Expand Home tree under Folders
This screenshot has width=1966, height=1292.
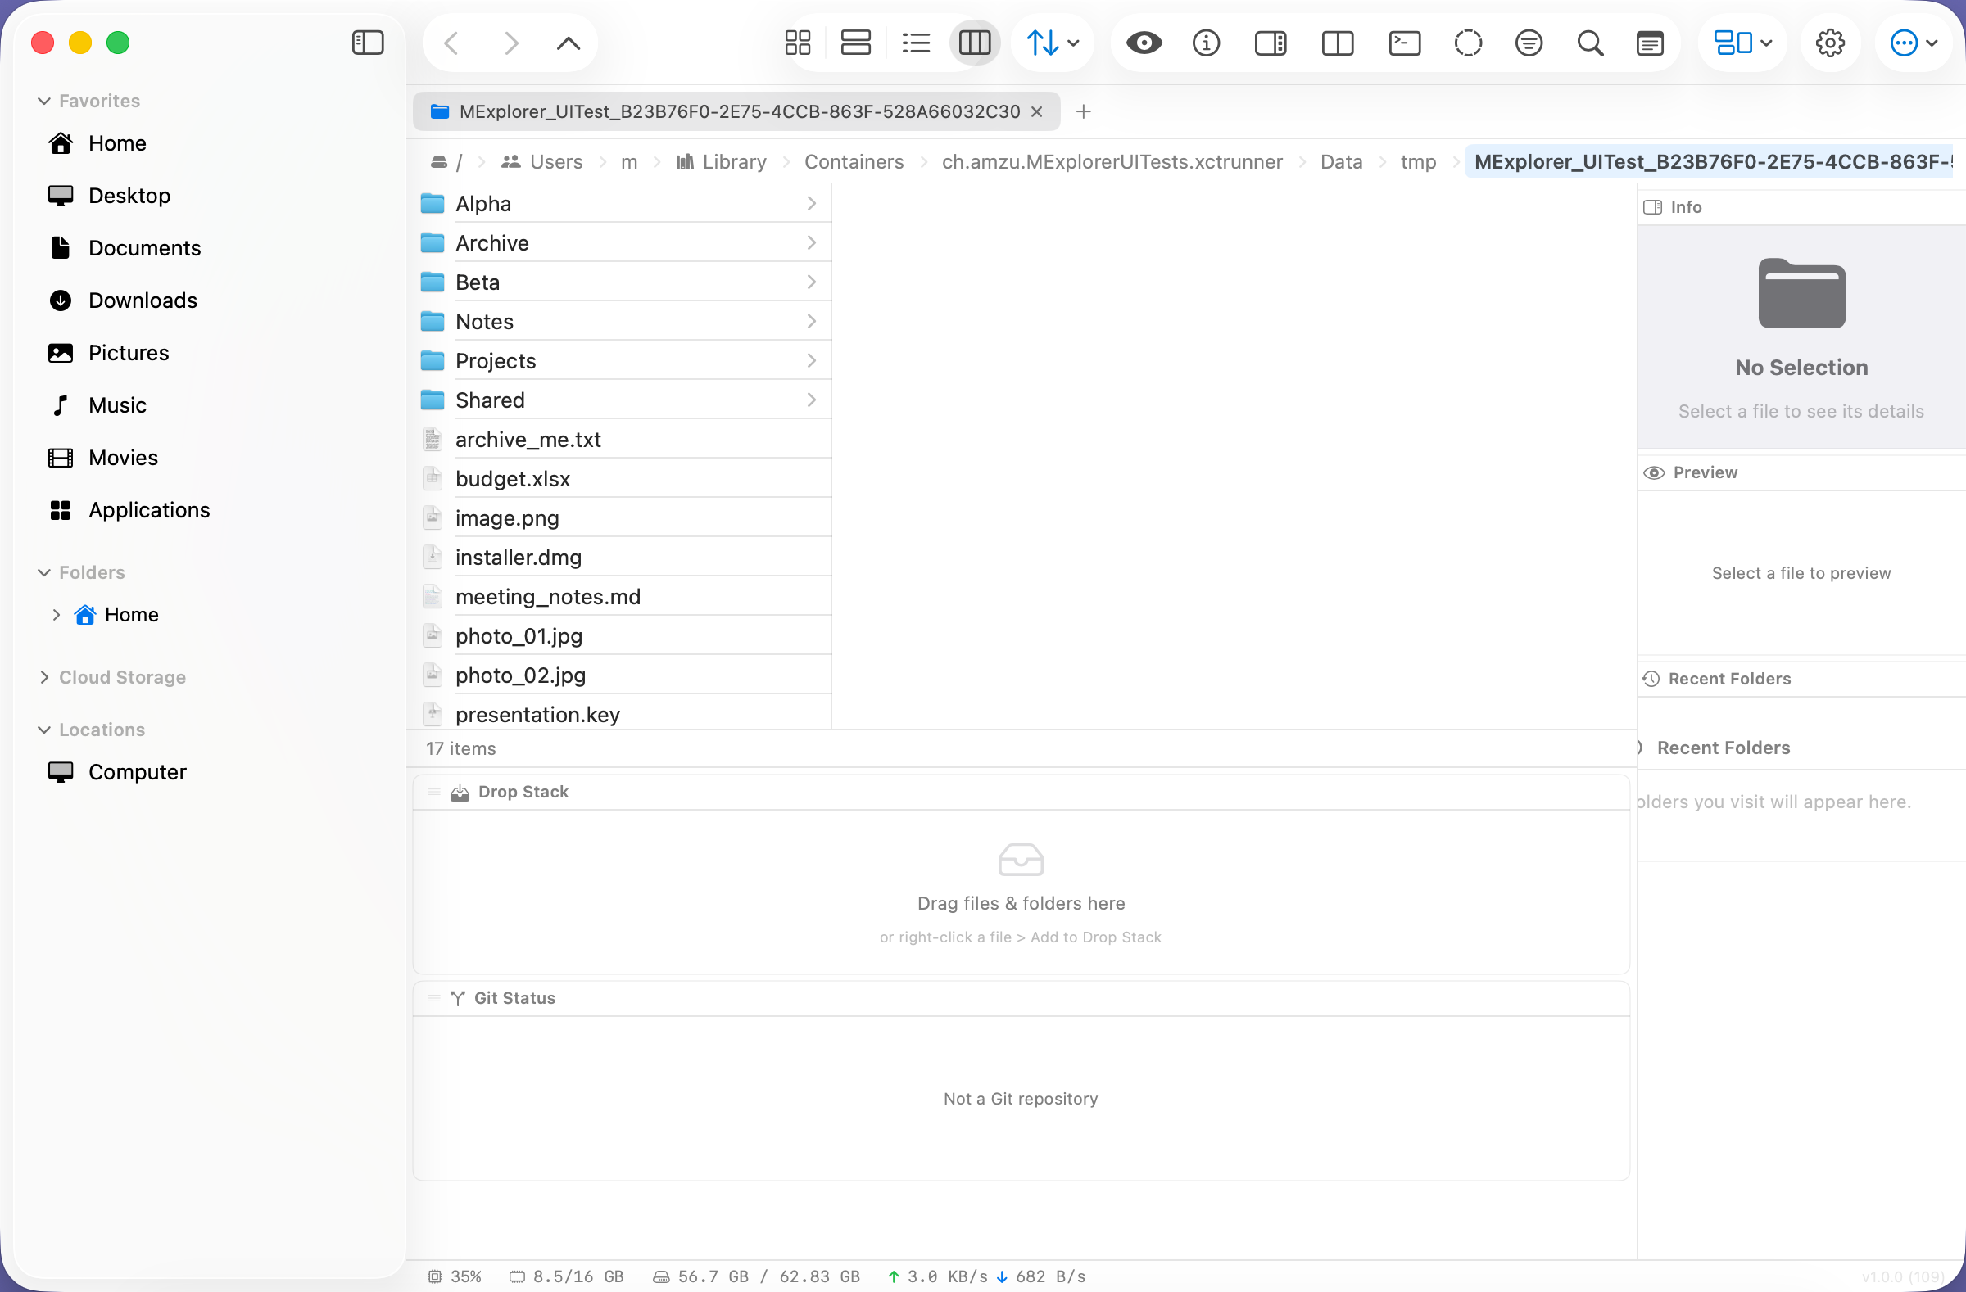(56, 615)
